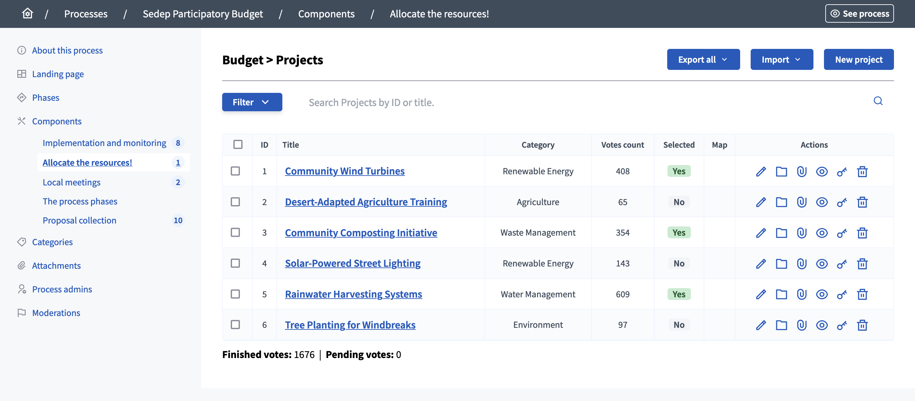Edit the Community Wind Turbines project

[761, 171]
